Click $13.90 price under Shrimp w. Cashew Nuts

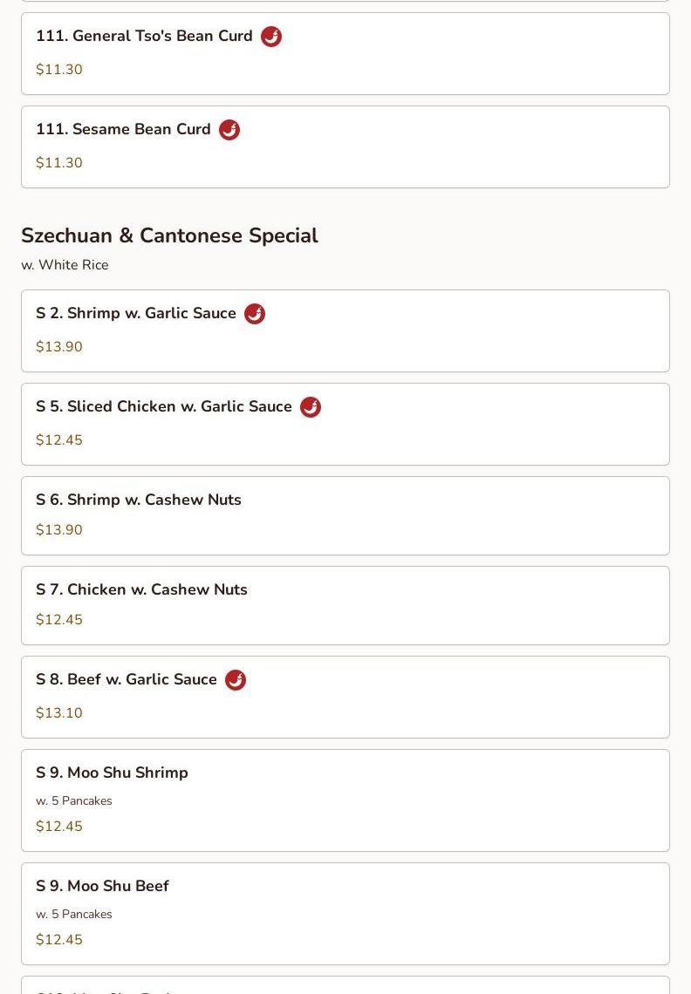[59, 529]
